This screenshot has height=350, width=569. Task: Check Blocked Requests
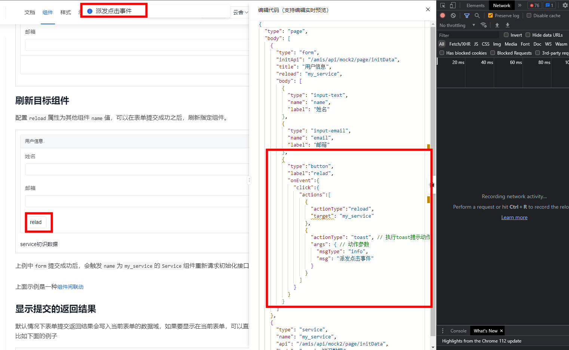coord(493,53)
